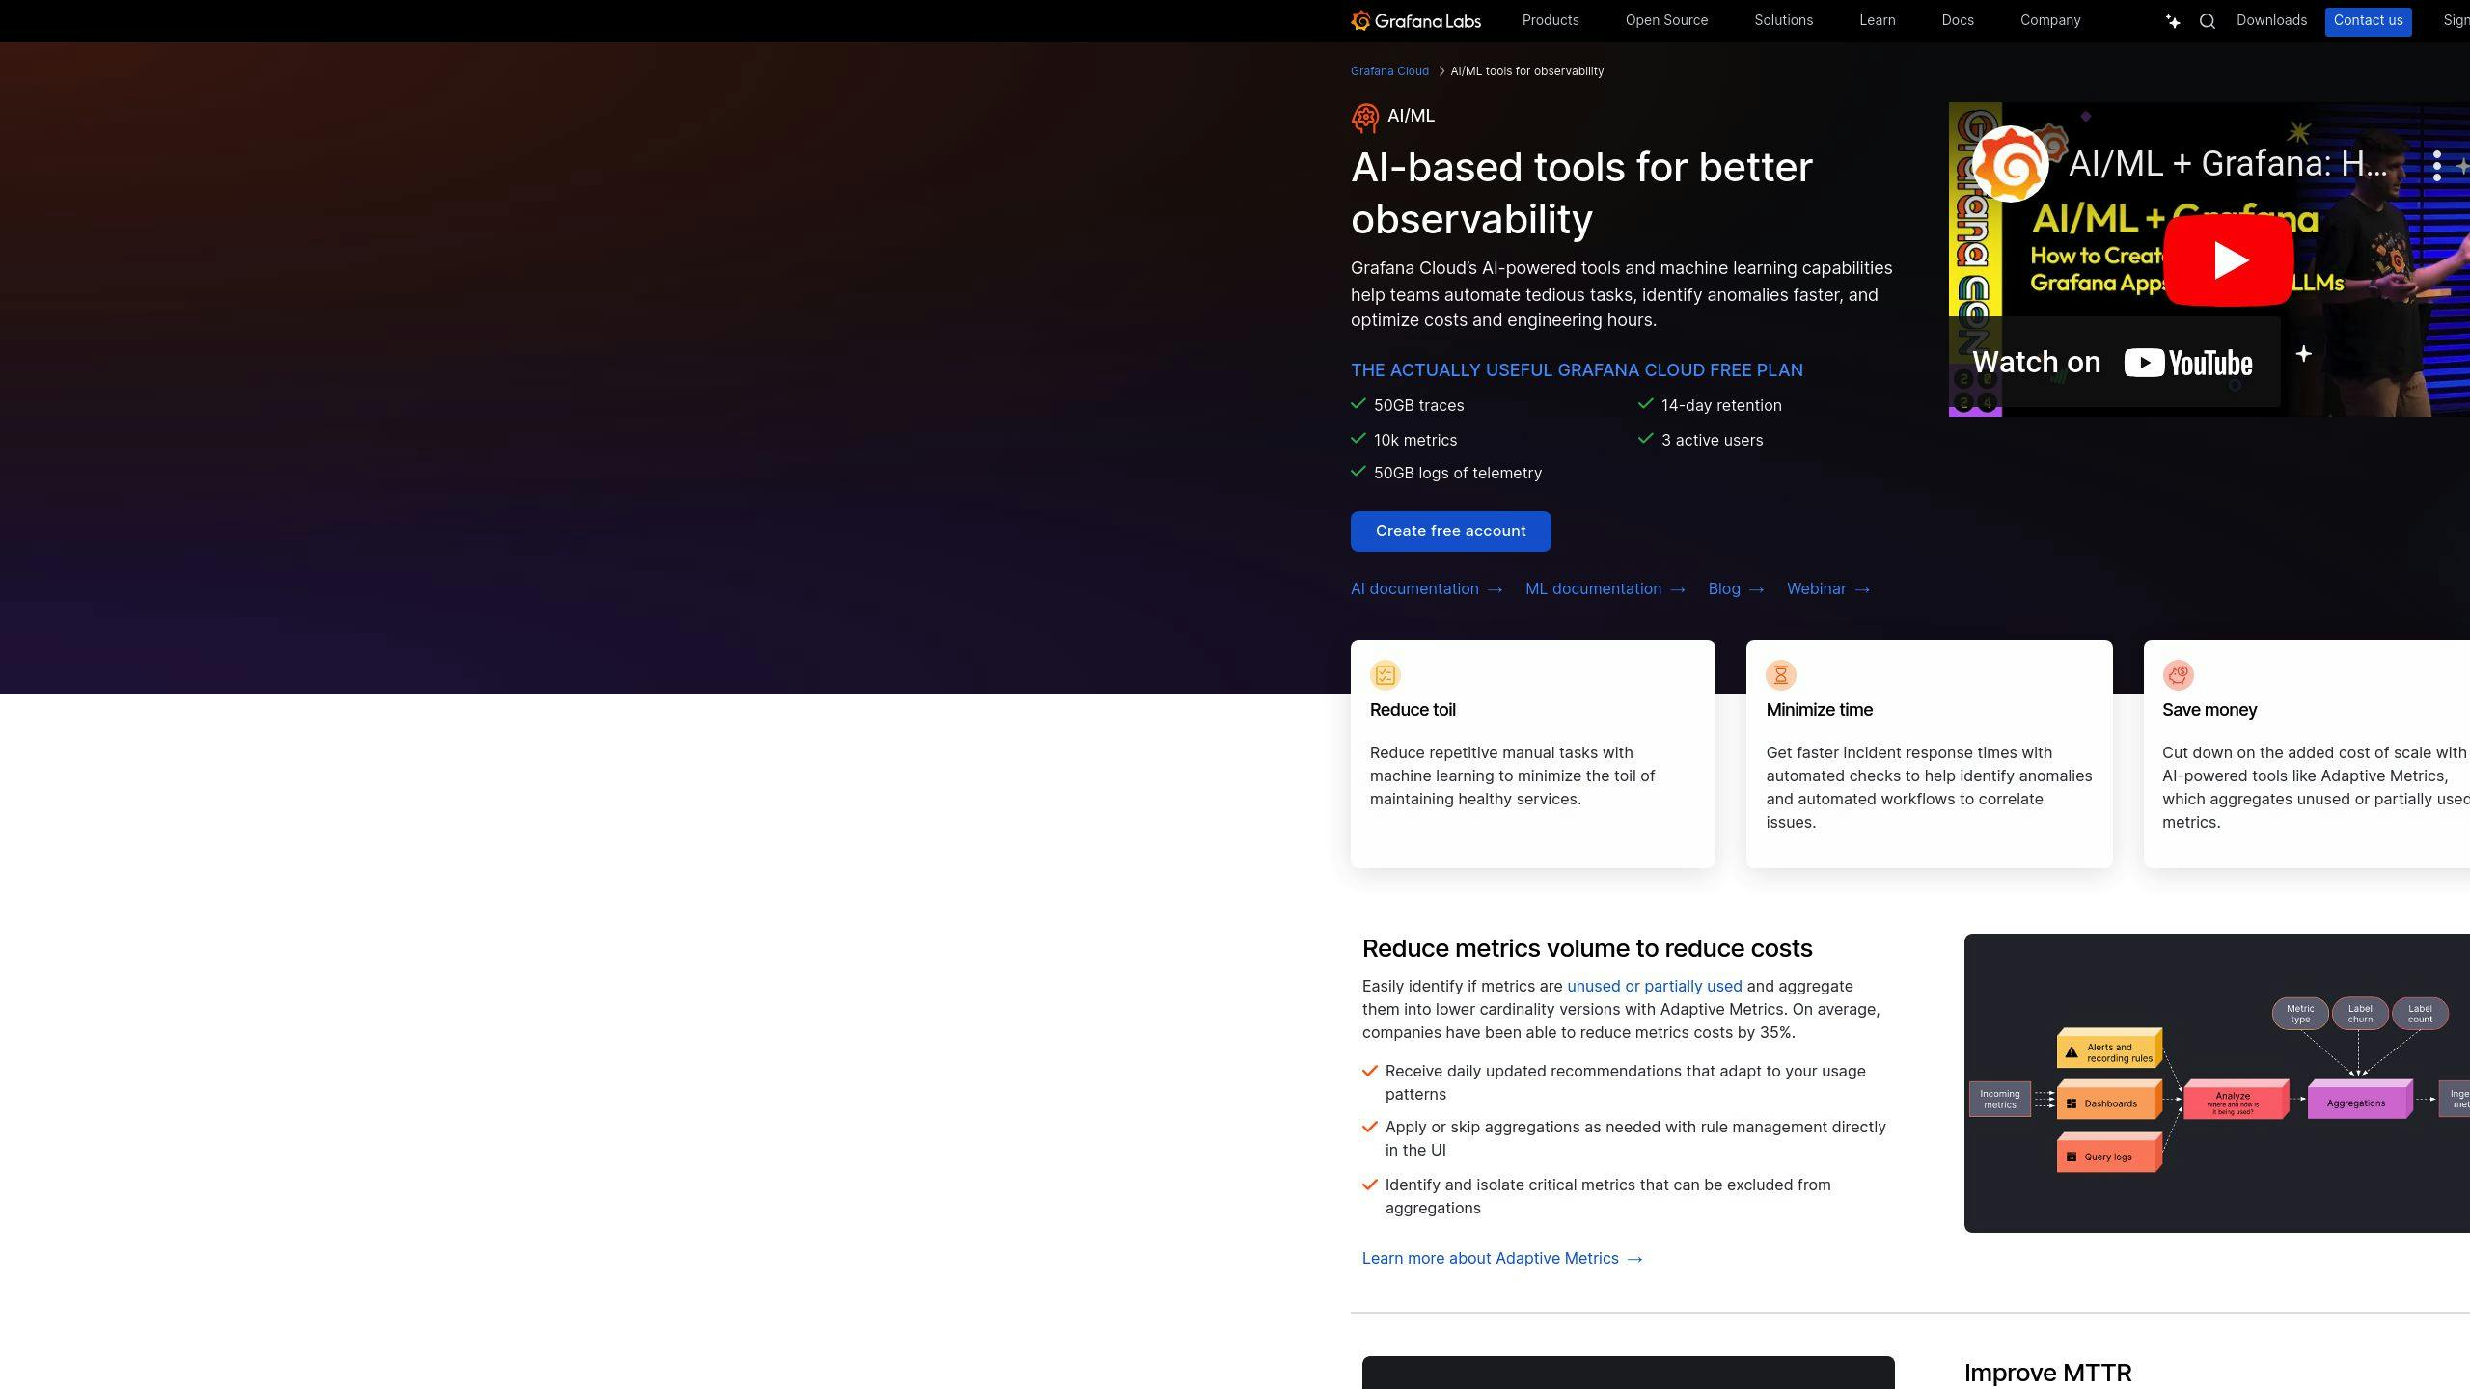Click the AI/ML tools for observability breadcrumb

point(1526,71)
